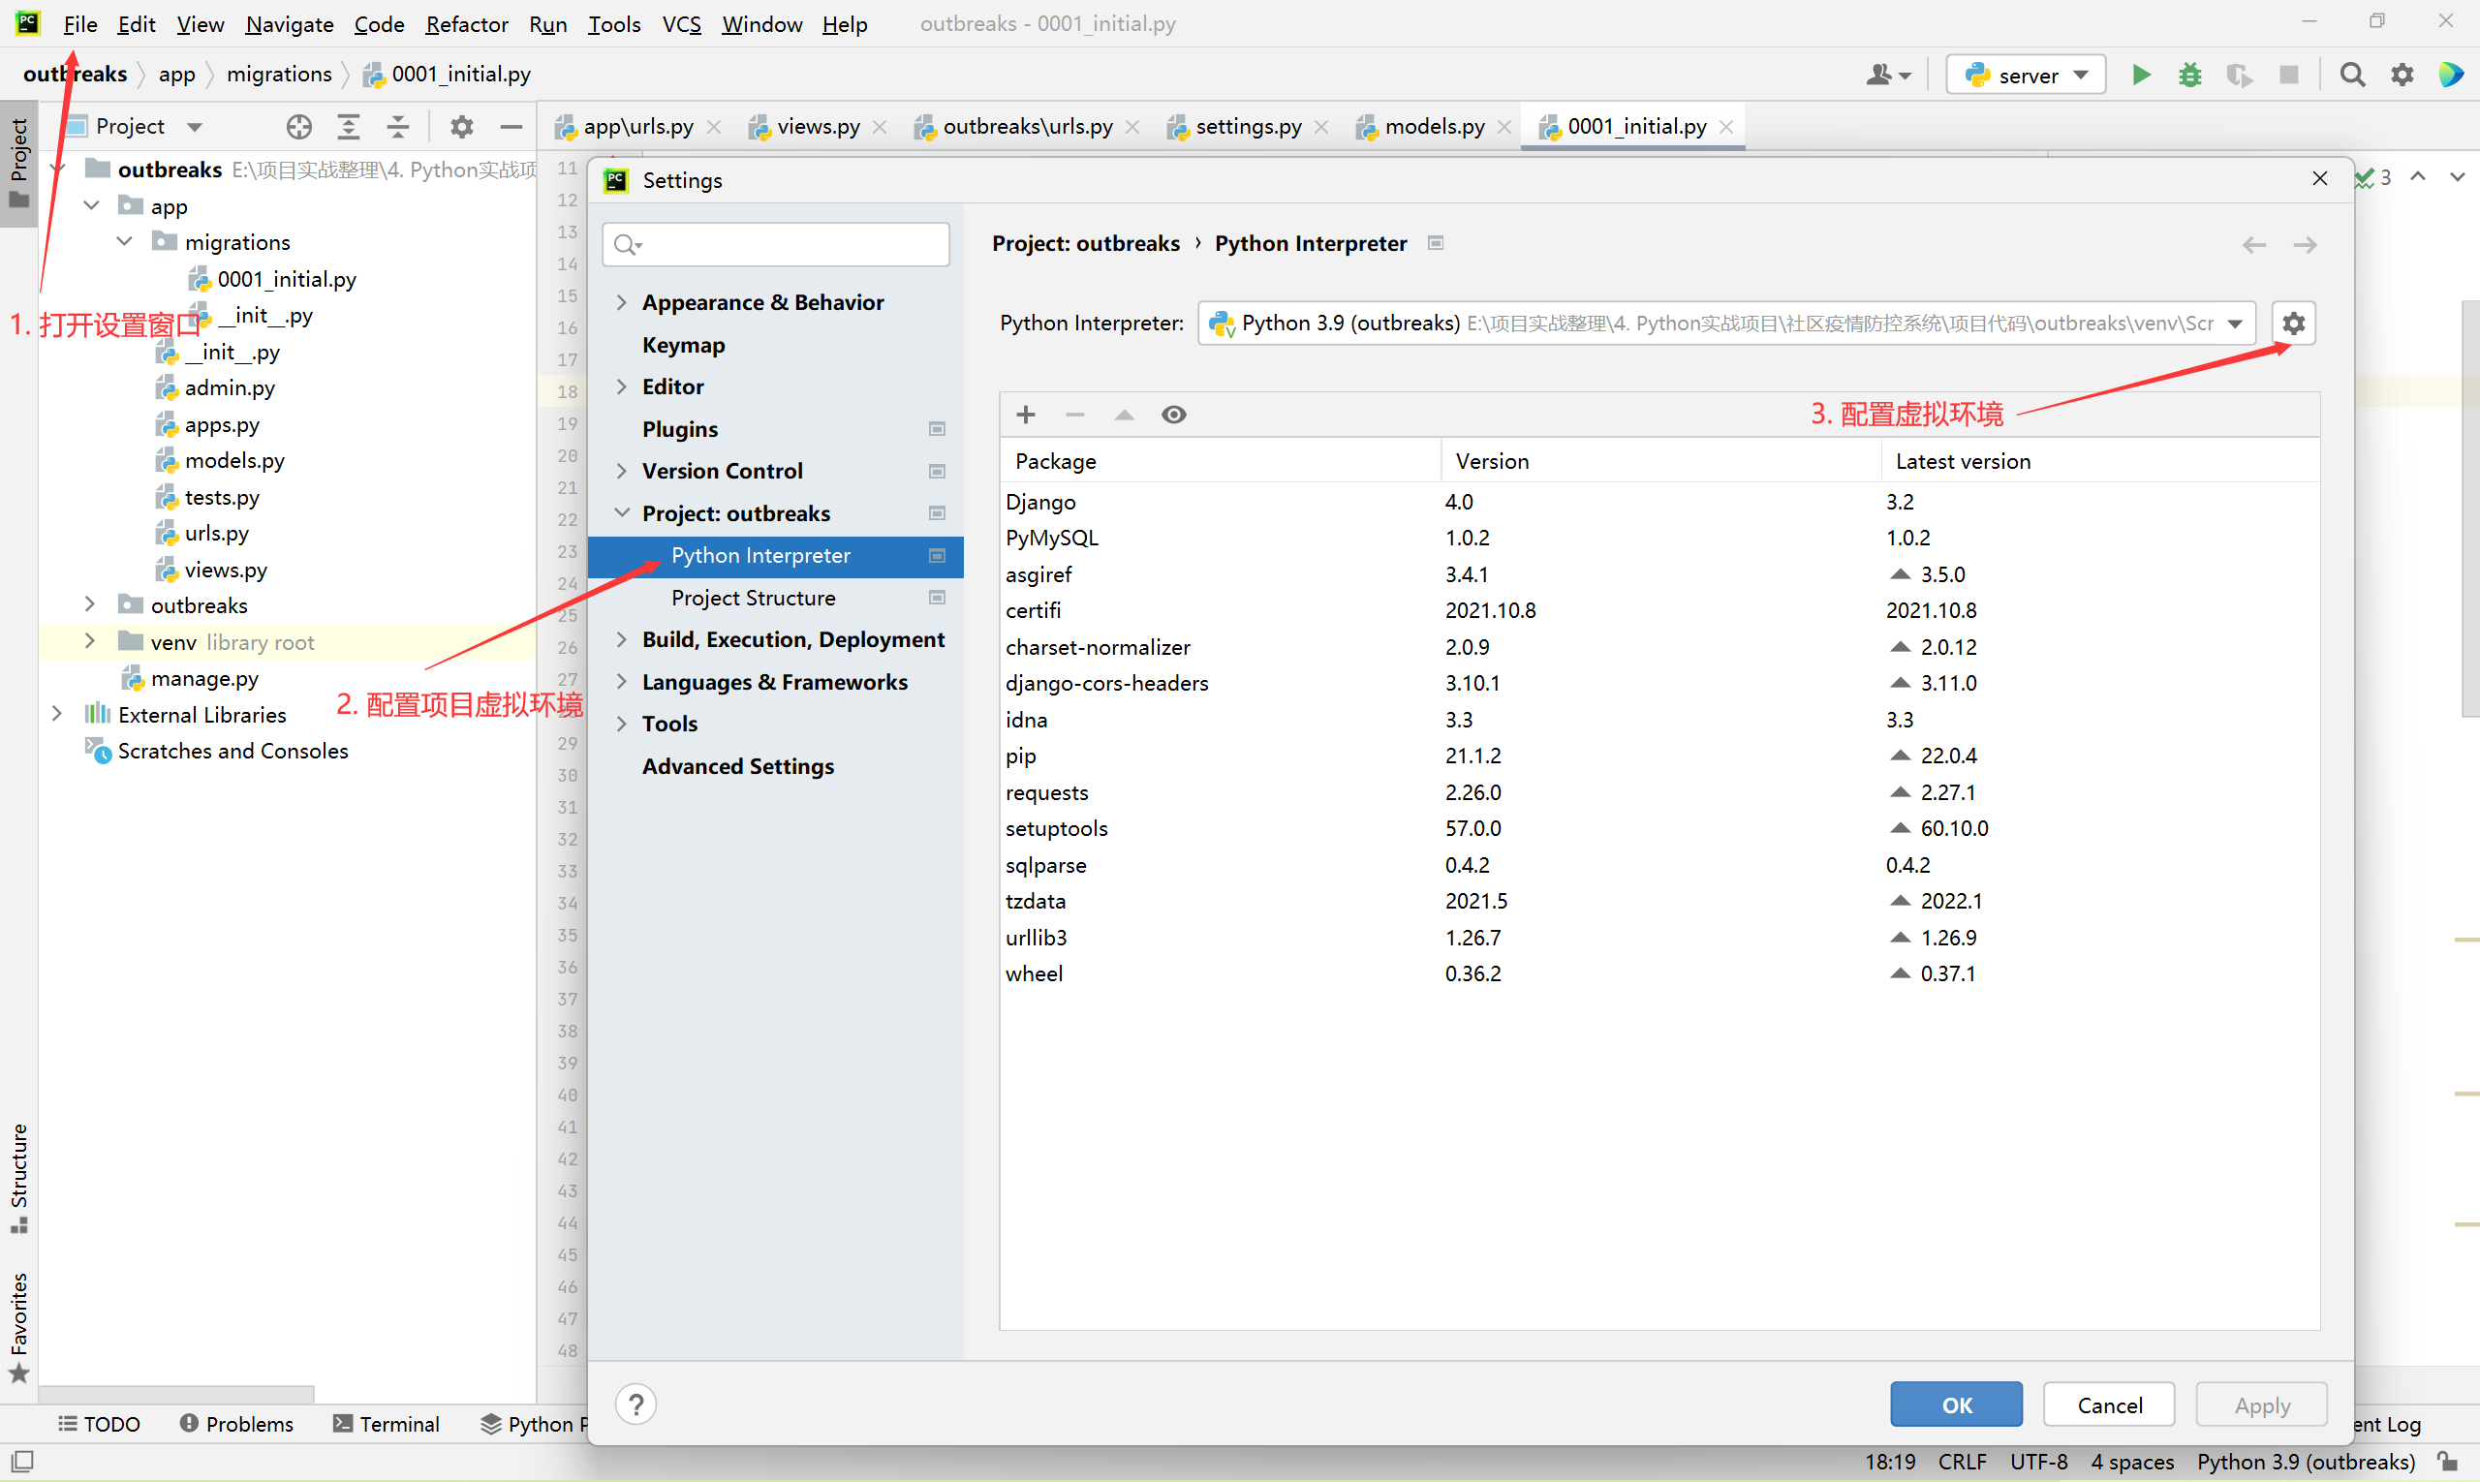2480x1482 pixels.
Task: Toggle show early releases eye icon
Action: tap(1173, 415)
